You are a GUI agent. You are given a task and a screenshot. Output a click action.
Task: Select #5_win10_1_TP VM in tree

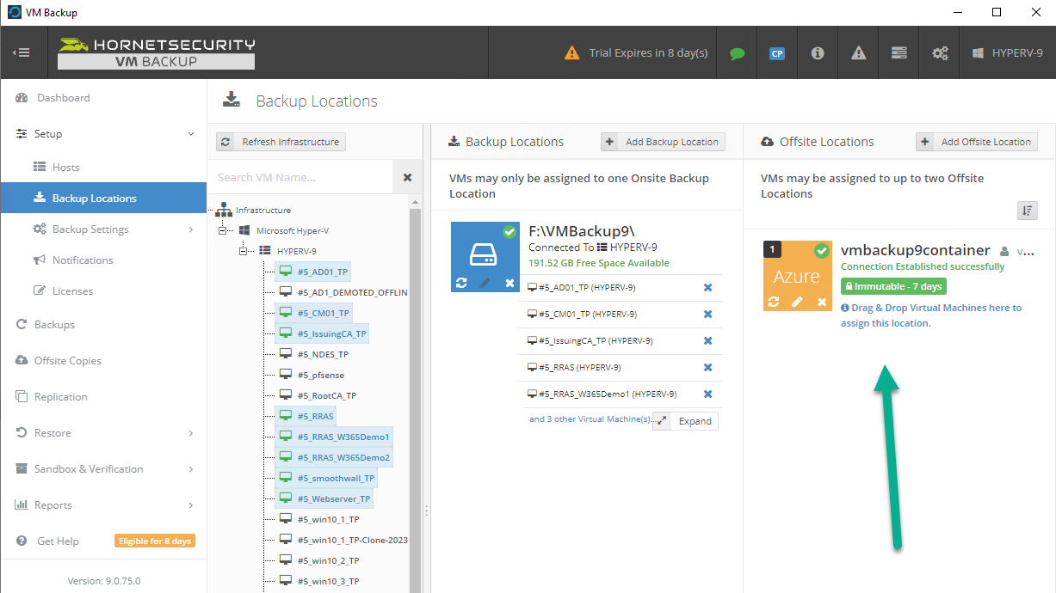pyautogui.click(x=328, y=519)
